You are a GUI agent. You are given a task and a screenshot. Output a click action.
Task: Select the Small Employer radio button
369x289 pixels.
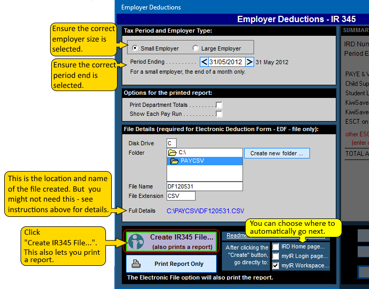tap(135, 48)
